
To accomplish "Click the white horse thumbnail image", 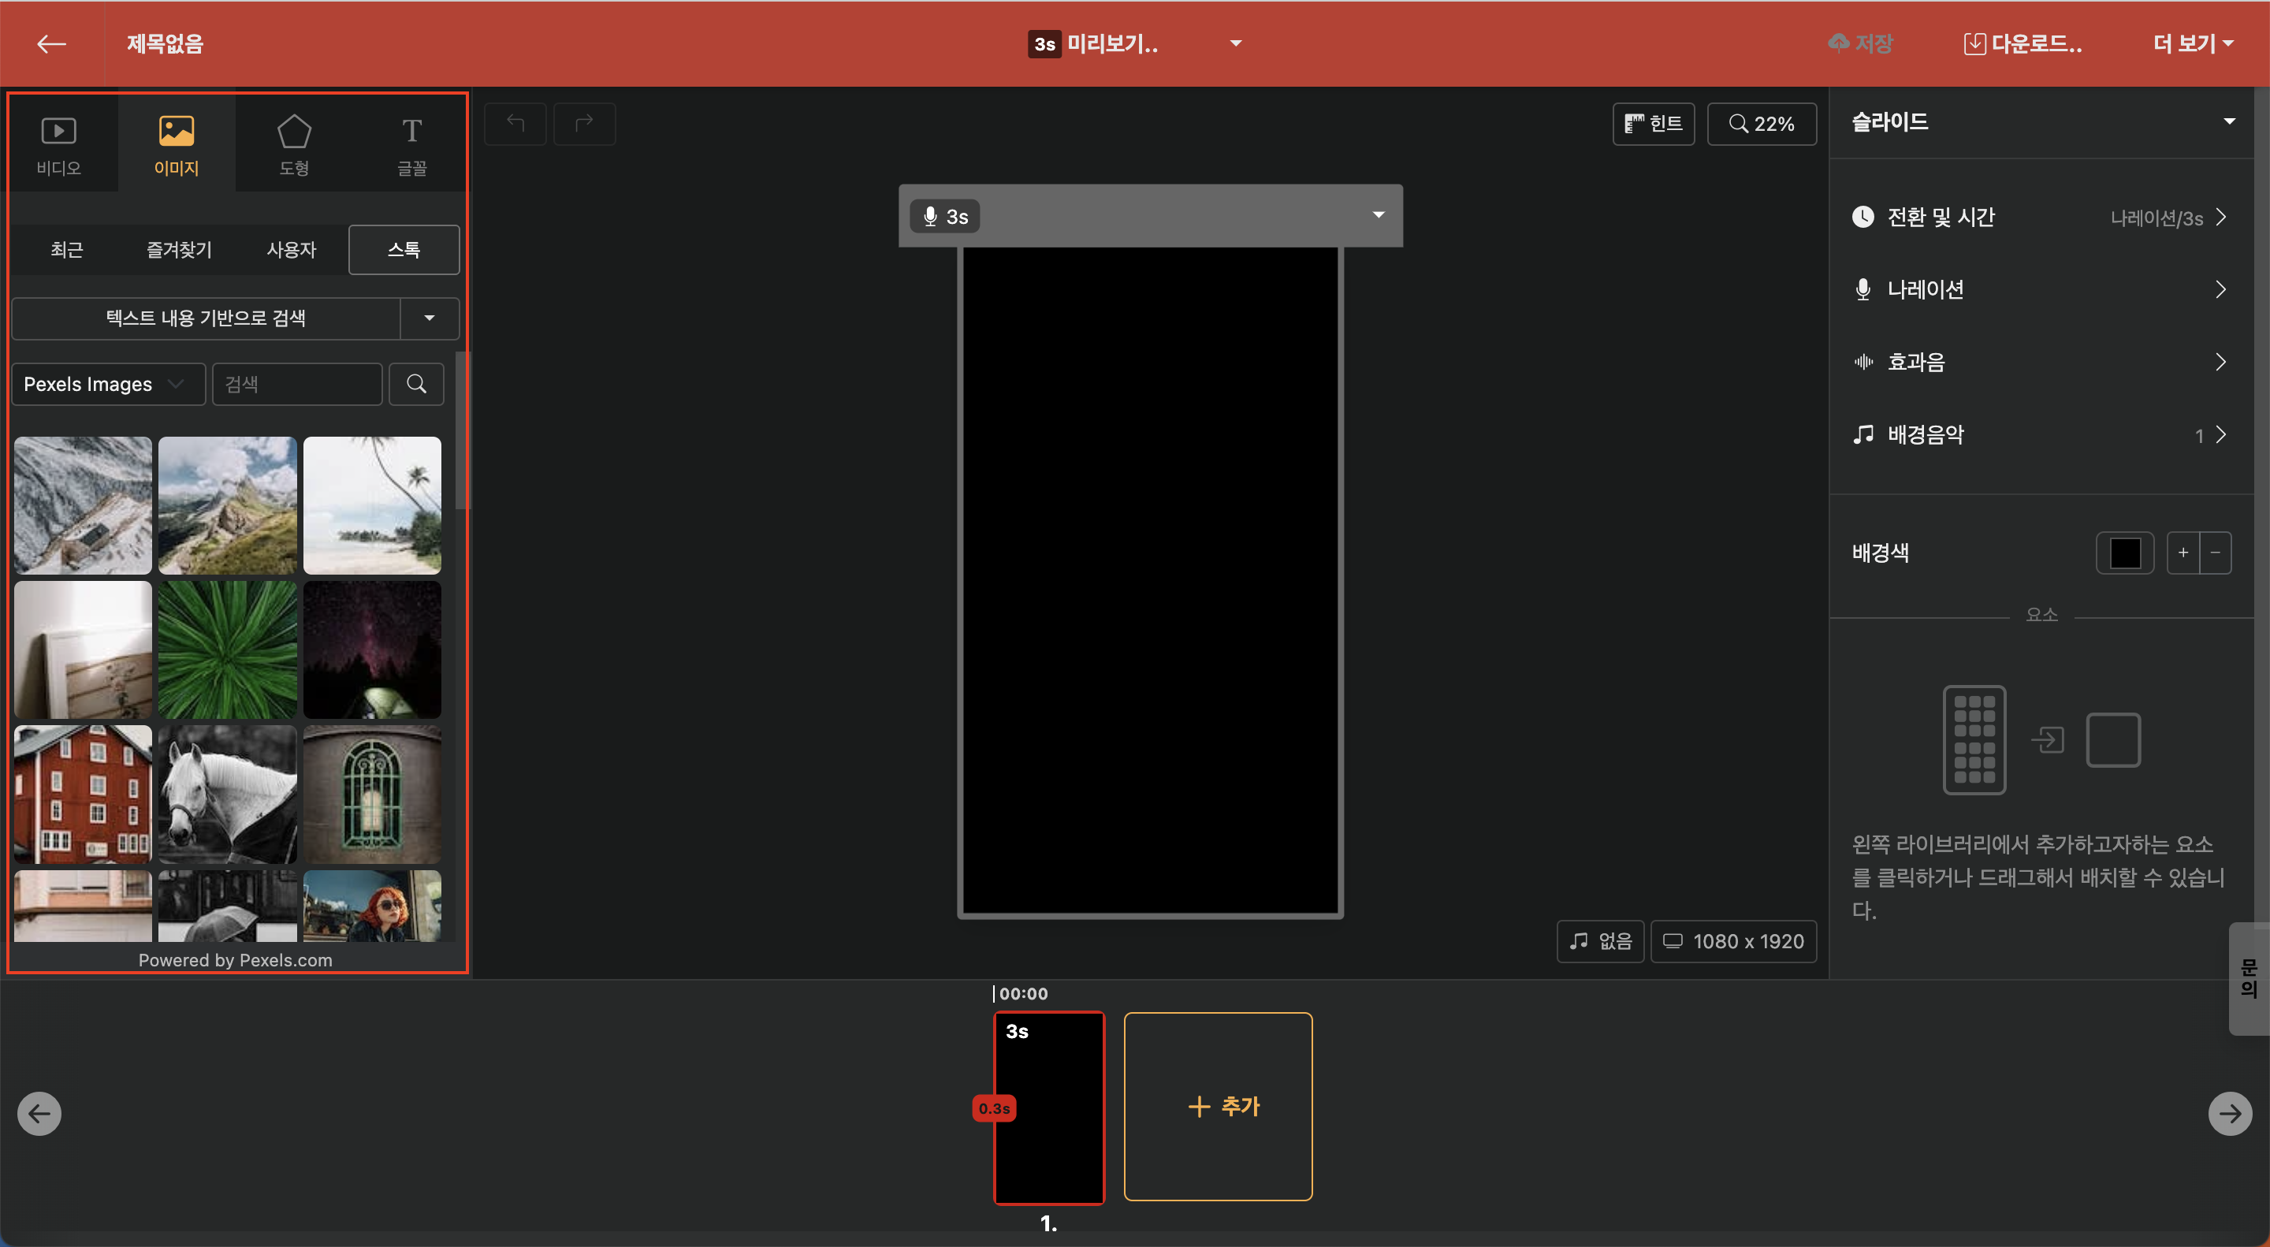I will [227, 794].
